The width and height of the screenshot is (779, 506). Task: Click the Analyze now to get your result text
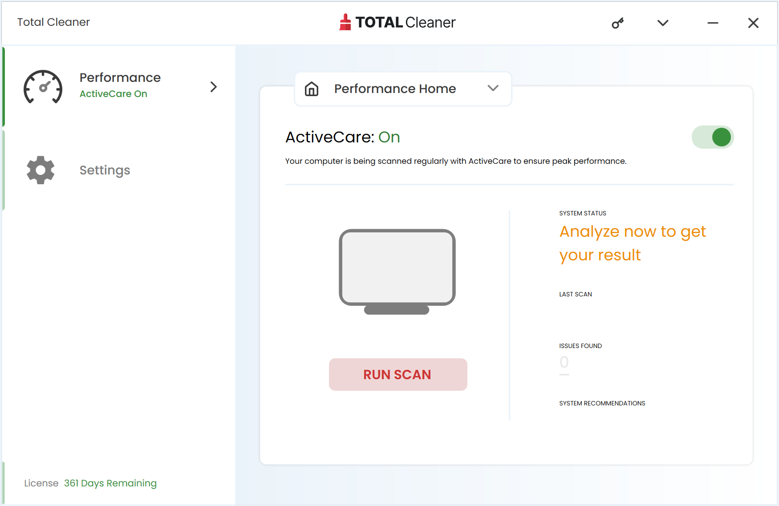coord(632,243)
